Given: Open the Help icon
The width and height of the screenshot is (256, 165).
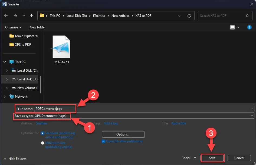Looking at the screenshot, I should (249, 27).
